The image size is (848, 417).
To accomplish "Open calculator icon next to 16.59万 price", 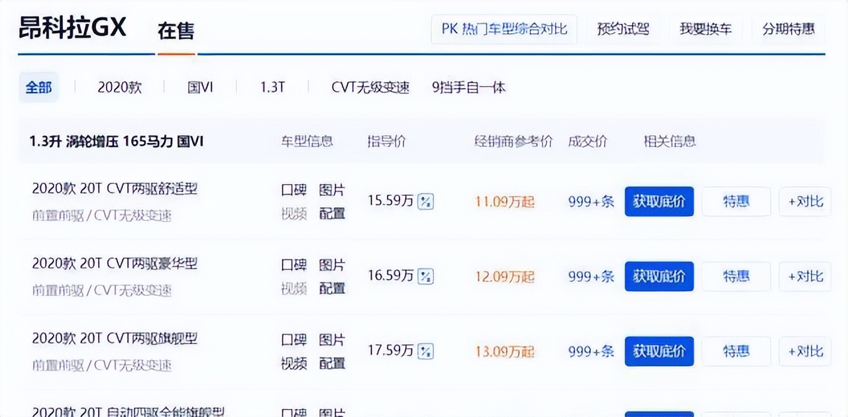I will point(424,276).
